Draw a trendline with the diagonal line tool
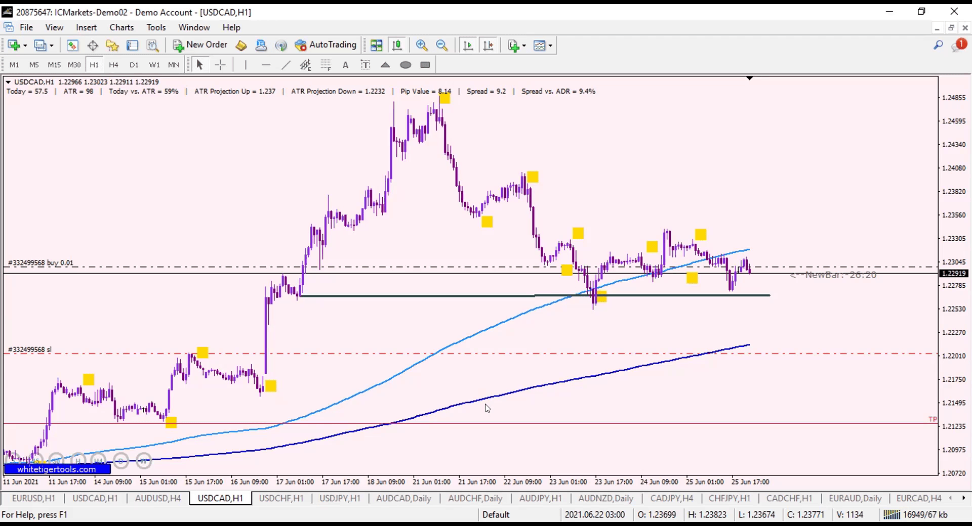 pos(286,65)
